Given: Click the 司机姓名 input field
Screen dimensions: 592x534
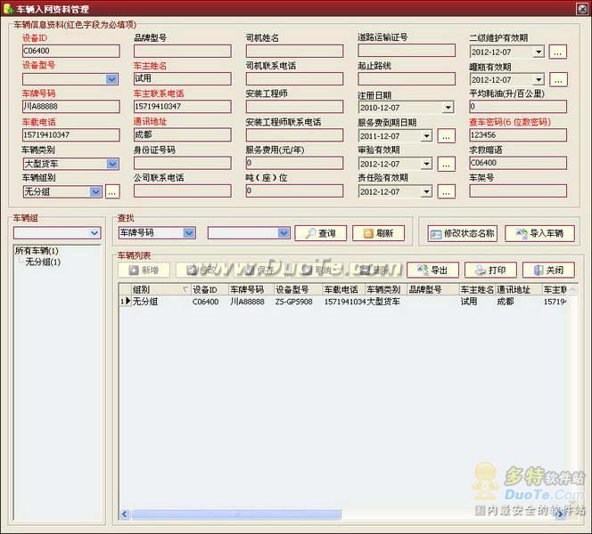Looking at the screenshot, I should tap(294, 51).
